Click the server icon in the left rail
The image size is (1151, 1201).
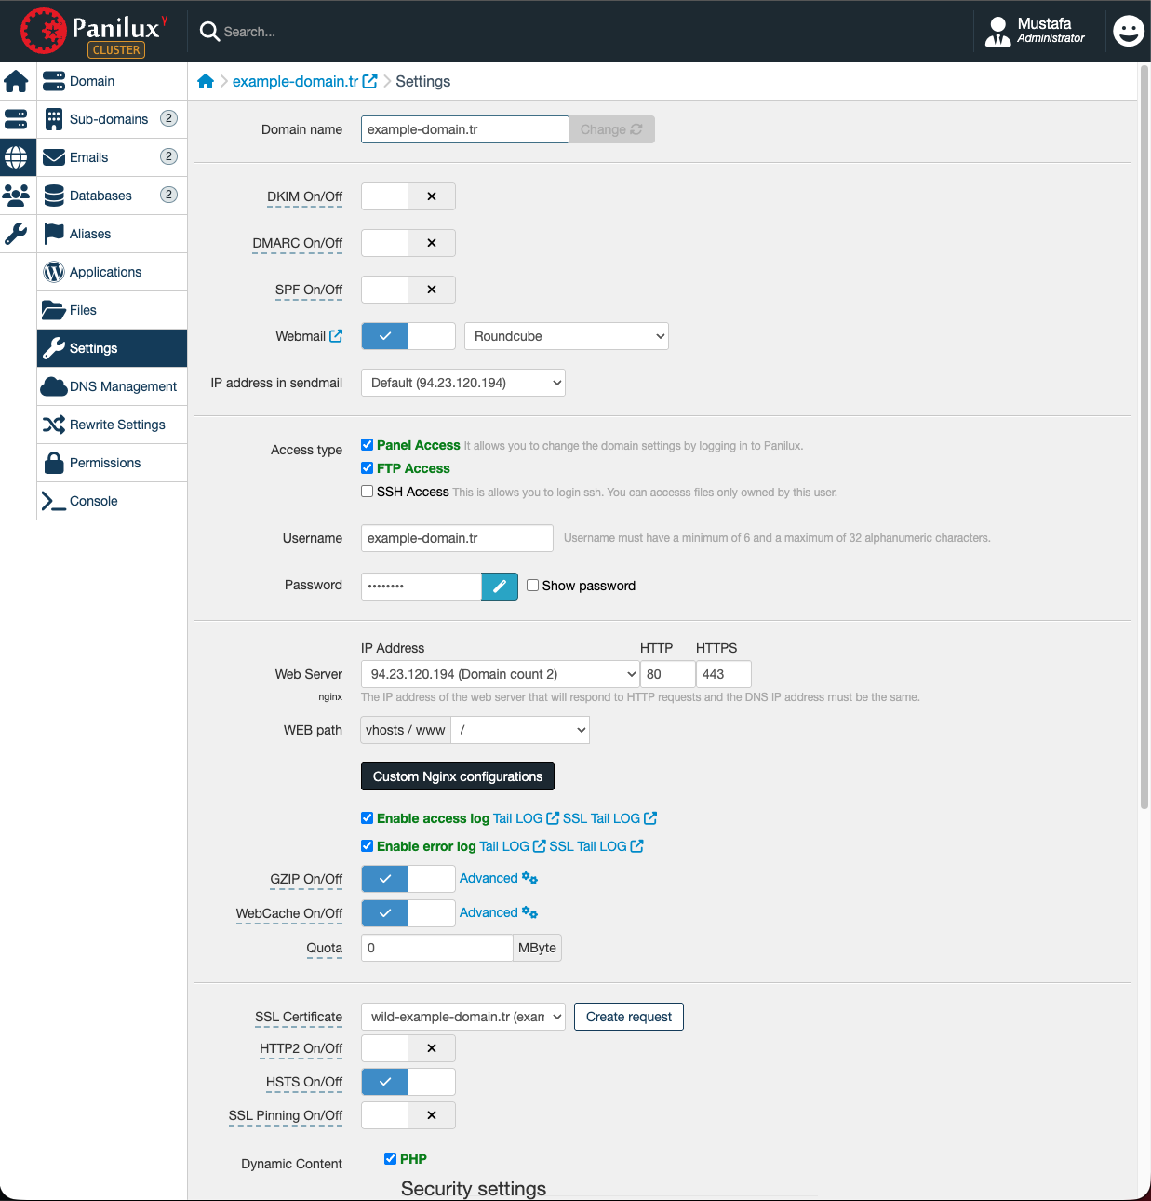[17, 119]
